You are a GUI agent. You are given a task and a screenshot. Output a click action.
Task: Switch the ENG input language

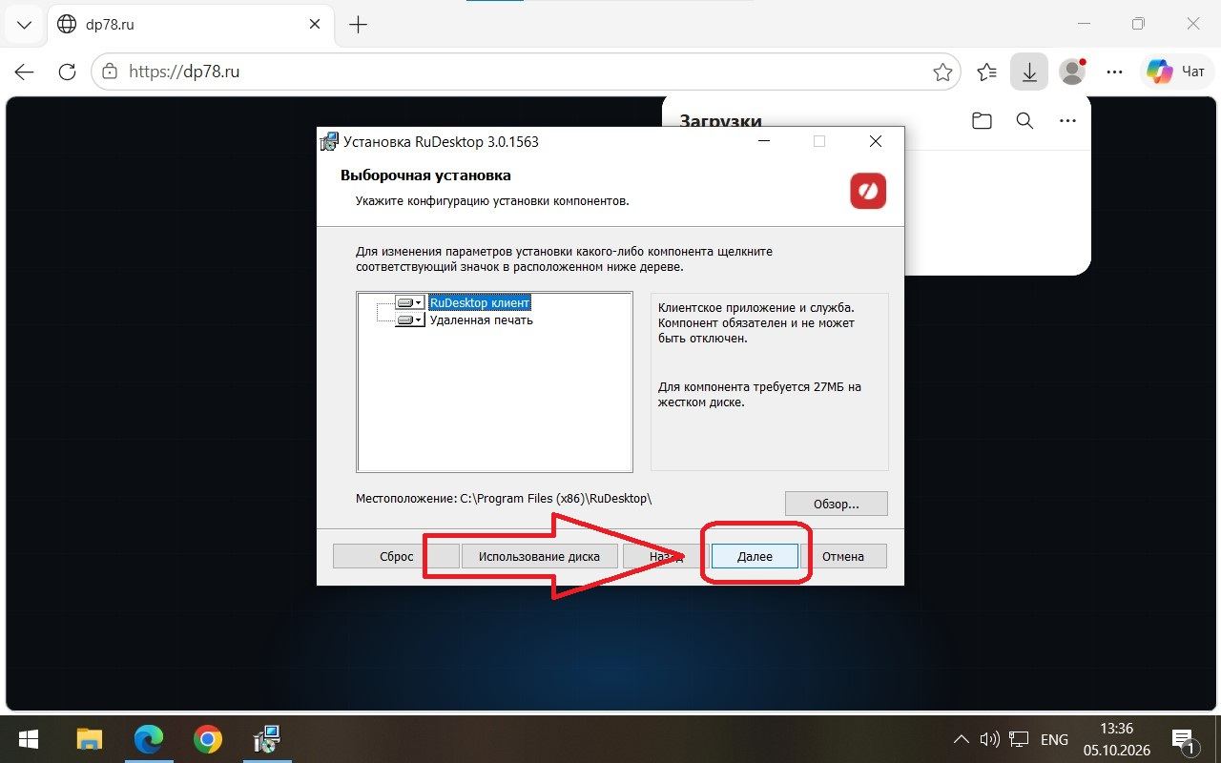pyautogui.click(x=1054, y=739)
